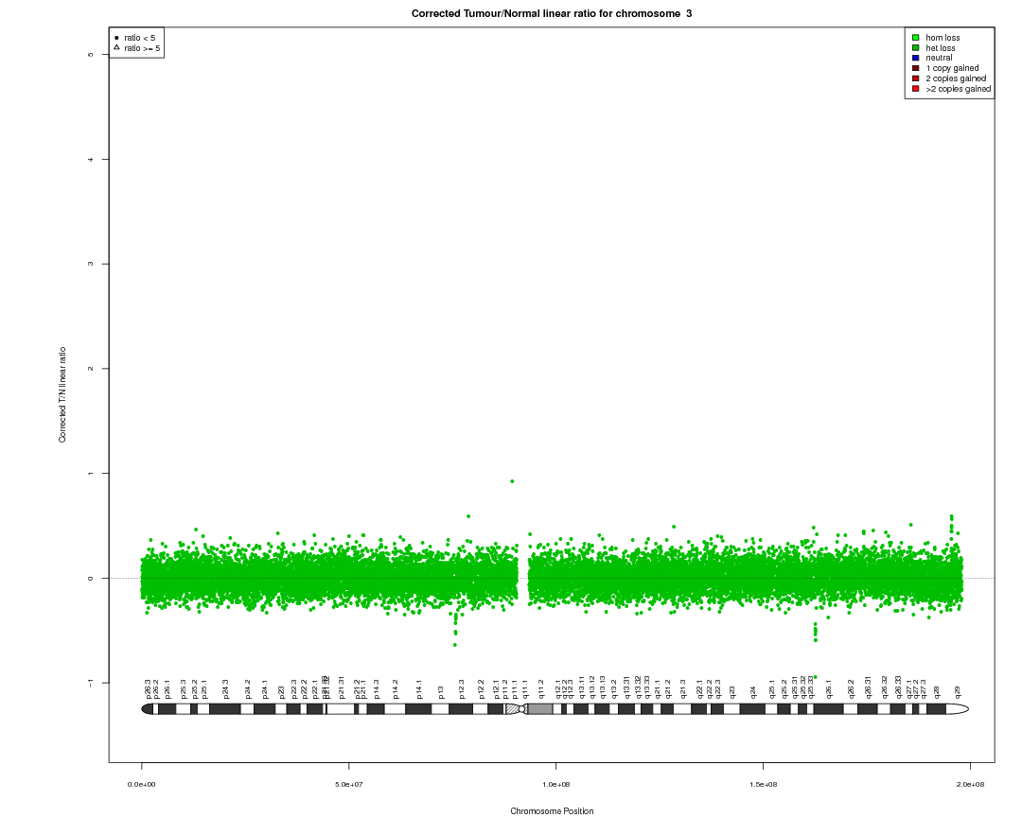The height and width of the screenshot is (817, 1022).
Task: Click the cytoband label q23
Action: coord(731,692)
